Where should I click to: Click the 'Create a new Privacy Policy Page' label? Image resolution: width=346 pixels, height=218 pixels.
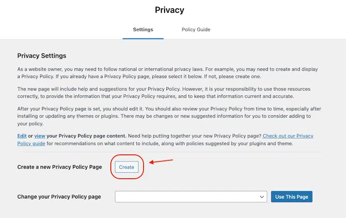click(59, 167)
